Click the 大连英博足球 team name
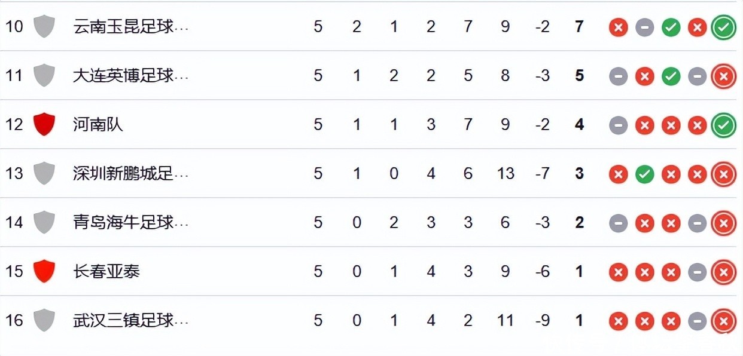The height and width of the screenshot is (356, 743). (x=130, y=75)
